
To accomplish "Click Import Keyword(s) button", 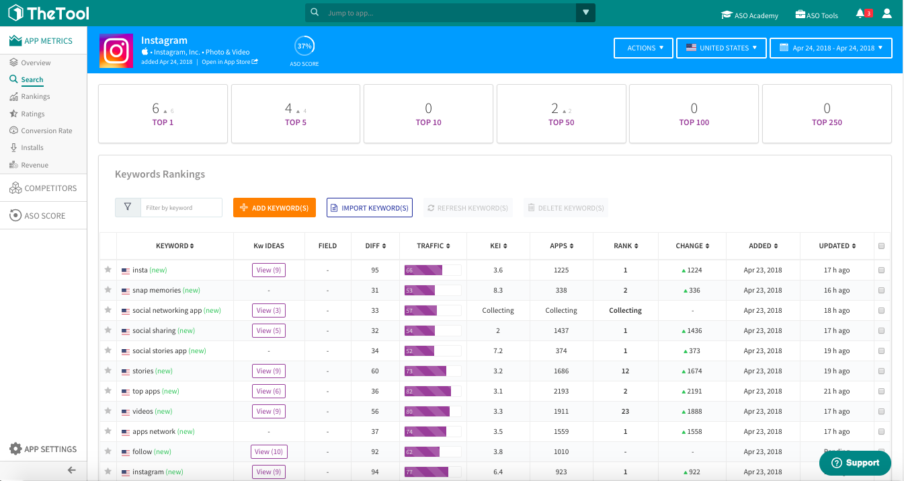I will [370, 208].
